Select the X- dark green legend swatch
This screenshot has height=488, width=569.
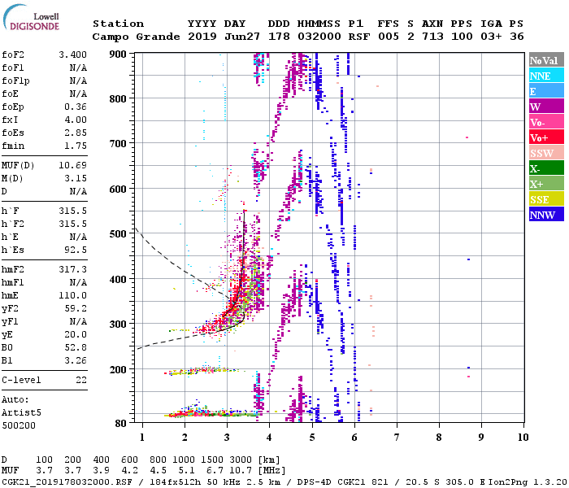click(546, 168)
